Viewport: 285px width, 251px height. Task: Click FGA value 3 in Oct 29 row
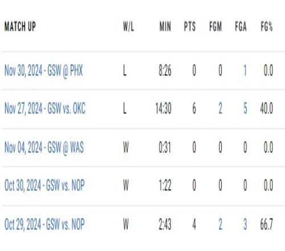(x=245, y=224)
